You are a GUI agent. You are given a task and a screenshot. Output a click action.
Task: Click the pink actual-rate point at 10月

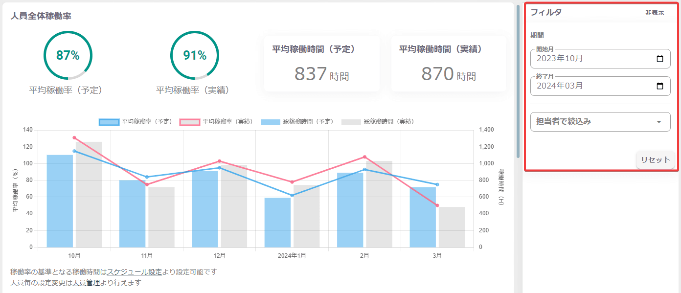pyautogui.click(x=74, y=138)
